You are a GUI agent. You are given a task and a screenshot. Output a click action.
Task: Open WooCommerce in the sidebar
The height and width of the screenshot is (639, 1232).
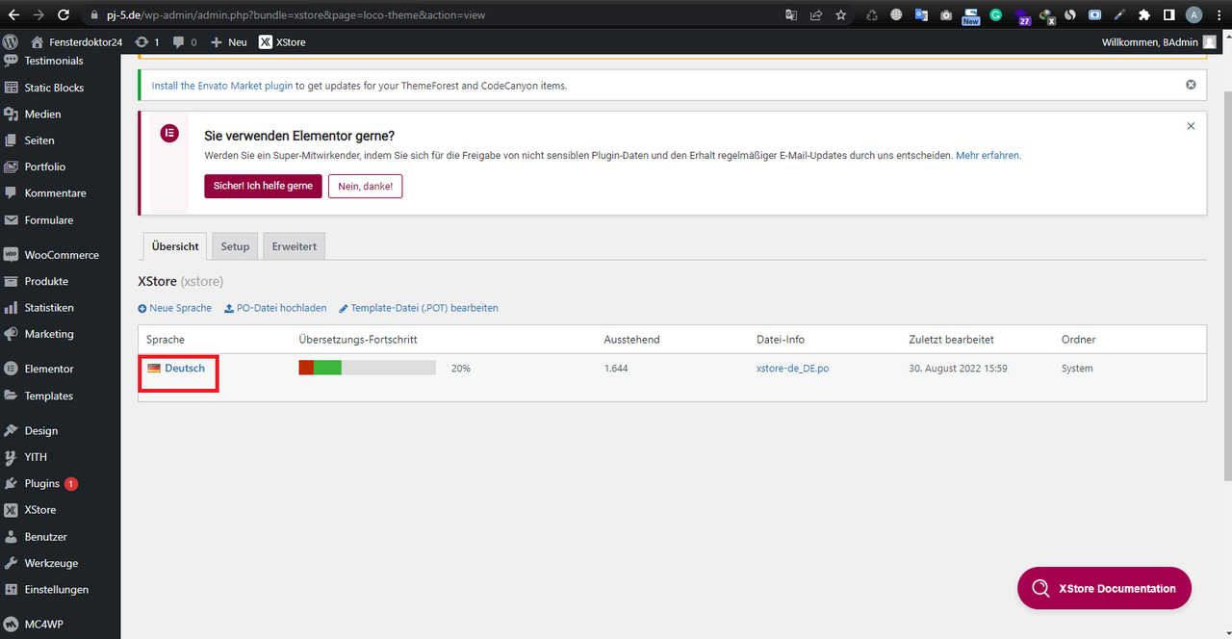tap(60, 255)
